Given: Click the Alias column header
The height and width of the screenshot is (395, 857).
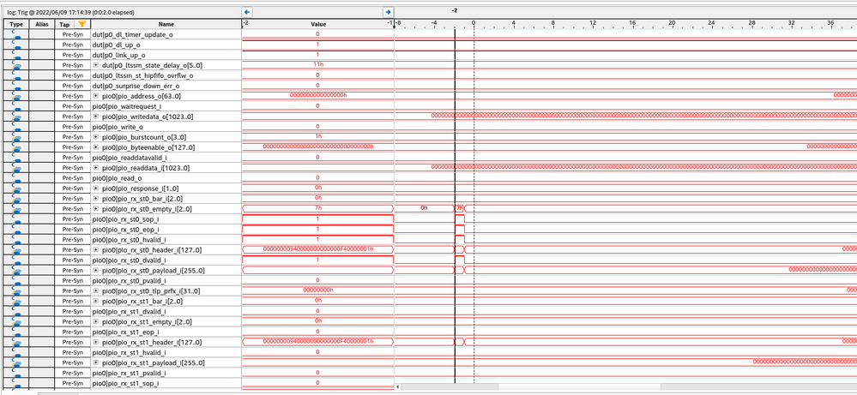Looking at the screenshot, I should [42, 24].
